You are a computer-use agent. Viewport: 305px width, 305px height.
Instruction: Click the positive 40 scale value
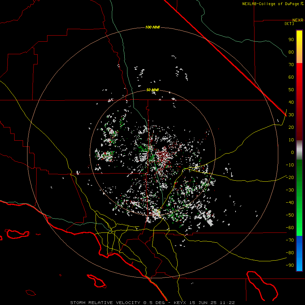(x=291, y=102)
